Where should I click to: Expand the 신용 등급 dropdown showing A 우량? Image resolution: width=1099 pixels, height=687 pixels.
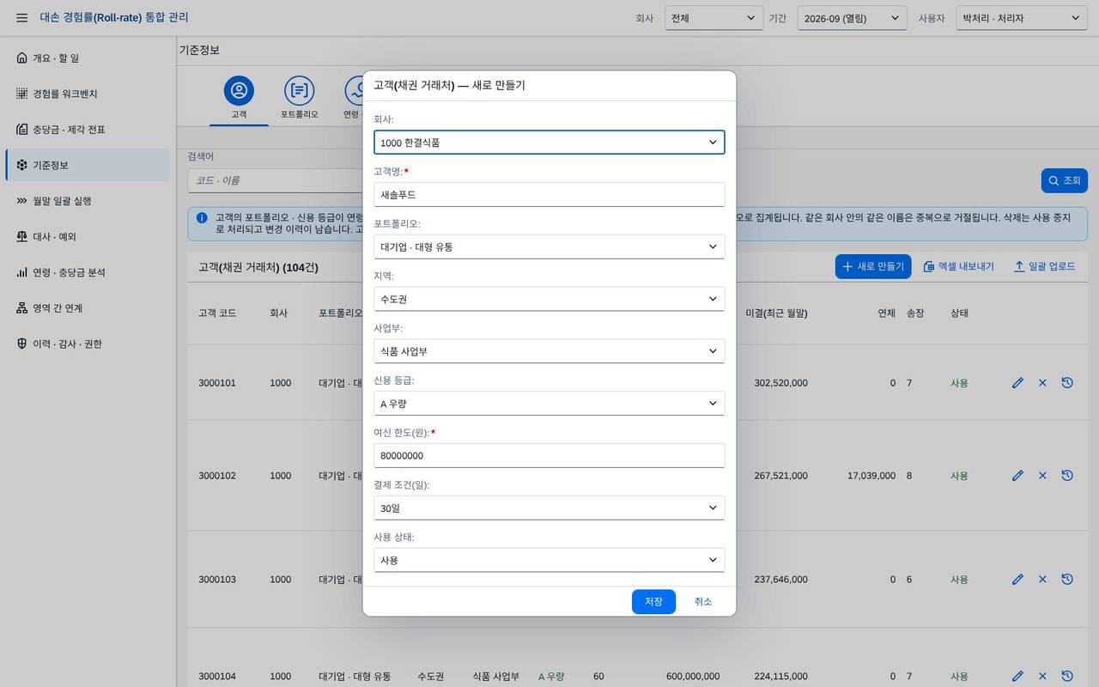pos(549,404)
